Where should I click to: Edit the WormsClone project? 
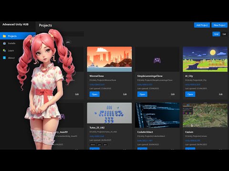125,94
